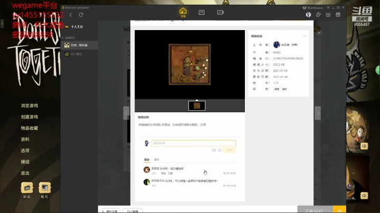This screenshot has width=380, height=213.
Task: Click the first tag in mod info
Action: click(x=277, y=89)
